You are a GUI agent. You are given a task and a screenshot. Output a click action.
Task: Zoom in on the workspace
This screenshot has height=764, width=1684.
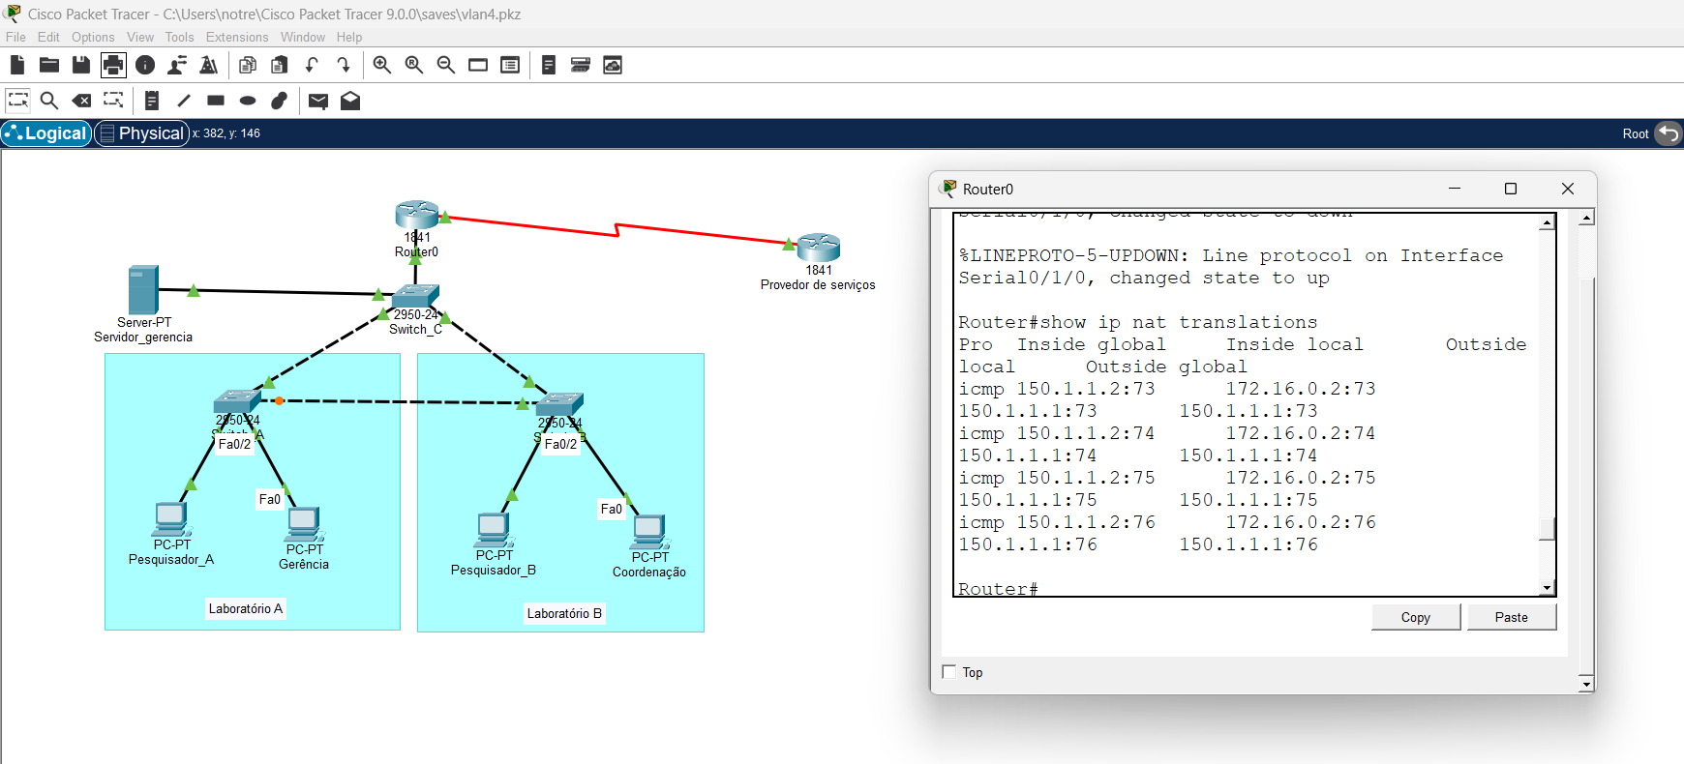382,65
